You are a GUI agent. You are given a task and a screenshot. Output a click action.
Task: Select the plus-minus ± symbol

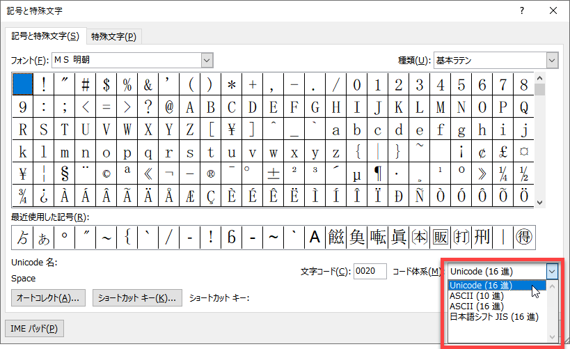[274, 173]
